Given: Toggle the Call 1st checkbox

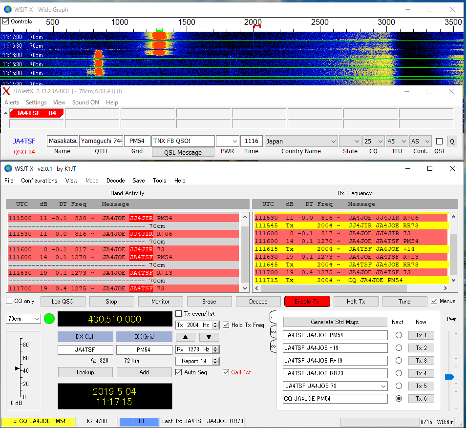Looking at the screenshot, I should [226, 372].
